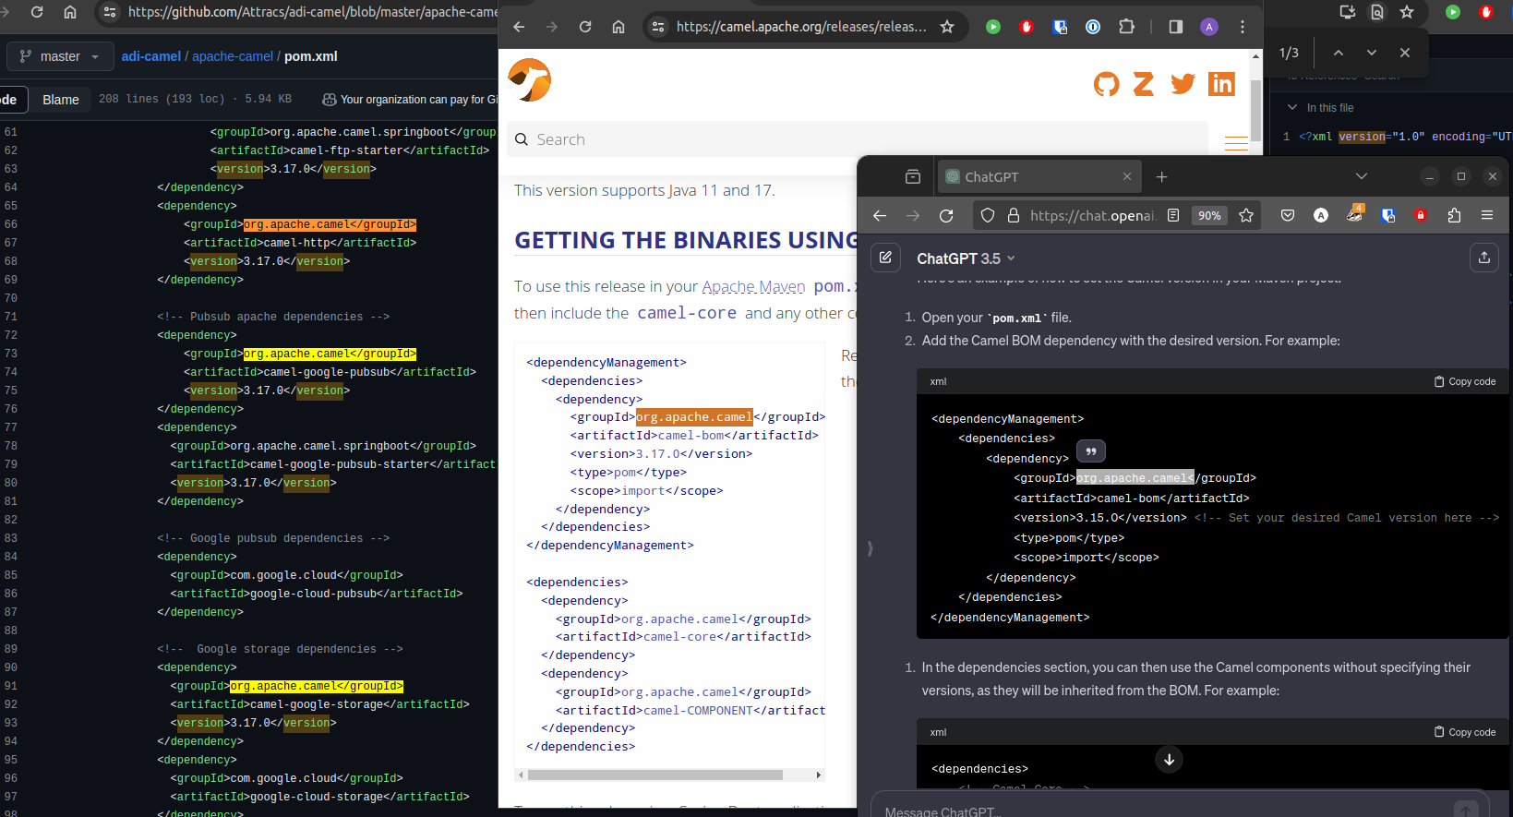Open the 'Your organization can pay for' Copilot link
1513x817 pixels.
tap(411, 100)
